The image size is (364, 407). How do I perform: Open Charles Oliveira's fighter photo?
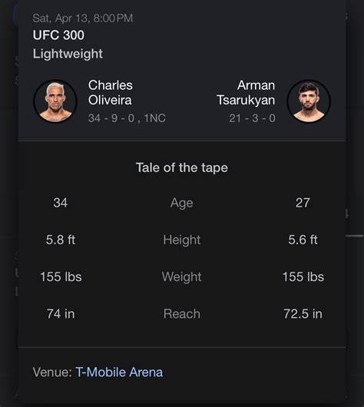pos(55,101)
